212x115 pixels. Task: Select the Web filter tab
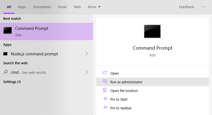77,7
